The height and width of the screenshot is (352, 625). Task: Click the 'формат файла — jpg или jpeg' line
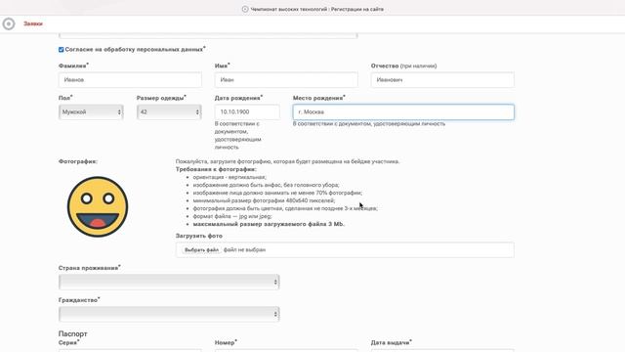coord(232,216)
